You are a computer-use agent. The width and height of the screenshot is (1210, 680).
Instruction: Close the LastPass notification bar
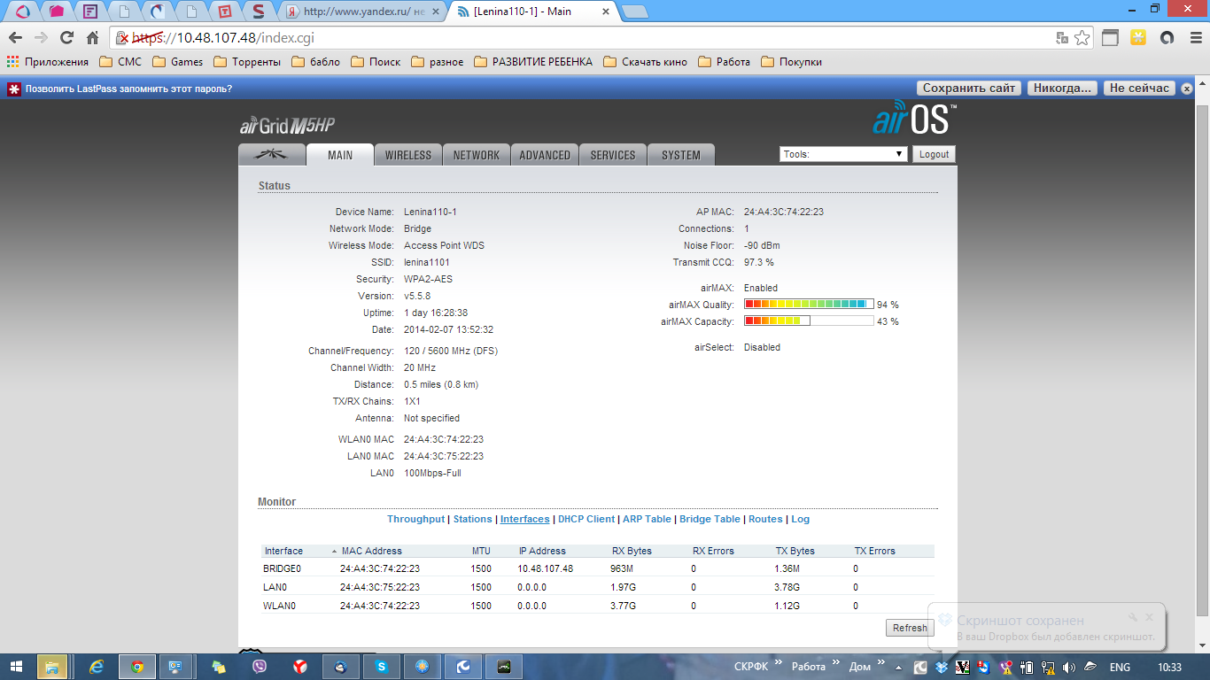tap(1188, 89)
